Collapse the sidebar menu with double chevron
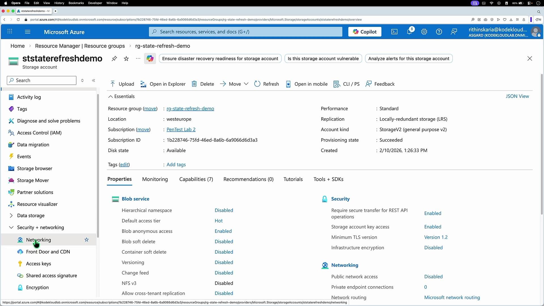Viewport: 544px width, 306px height. pyautogui.click(x=93, y=80)
